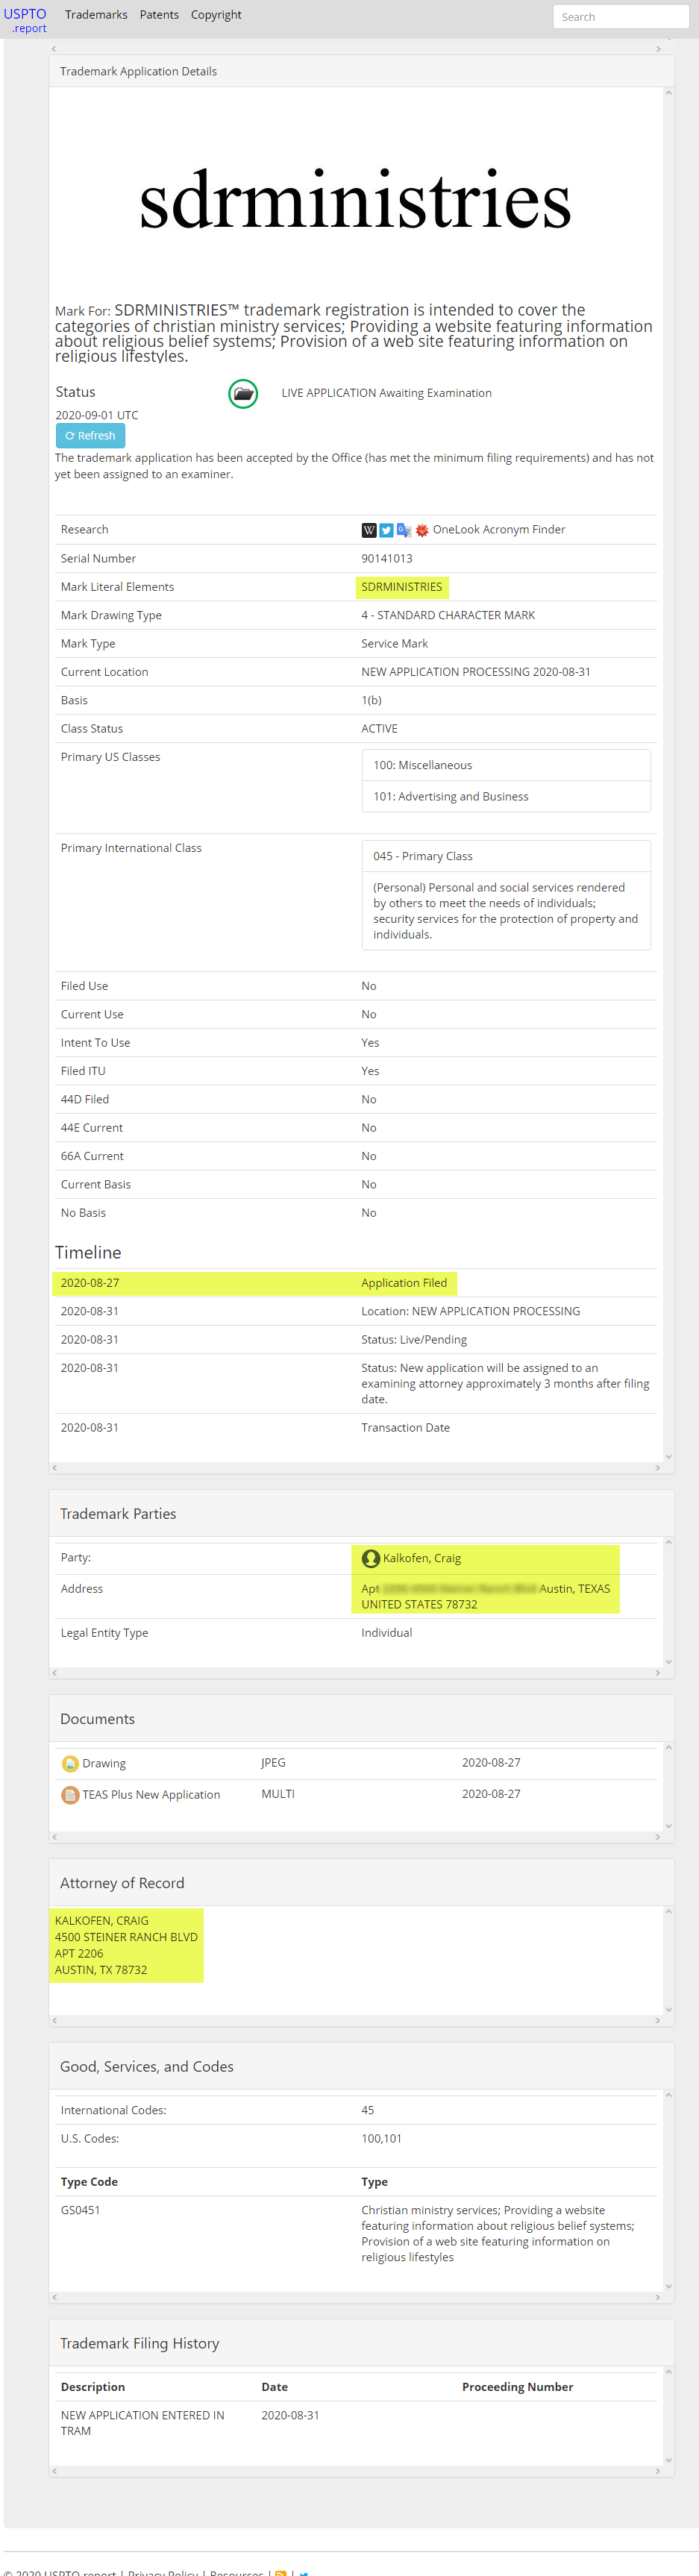Click scroll-down arrow in Trademark Parties panel
This screenshot has width=699, height=2576.
click(668, 1662)
